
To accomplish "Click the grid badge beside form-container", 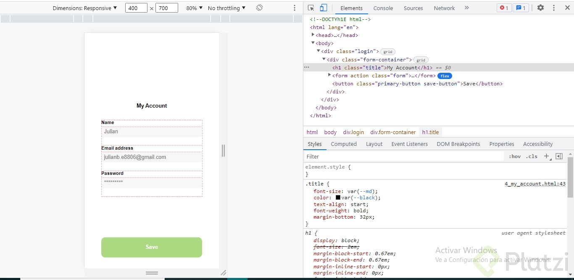I will 421,60.
